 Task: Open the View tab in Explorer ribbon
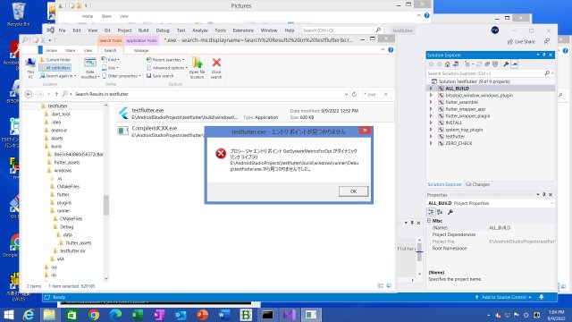[x=88, y=50]
